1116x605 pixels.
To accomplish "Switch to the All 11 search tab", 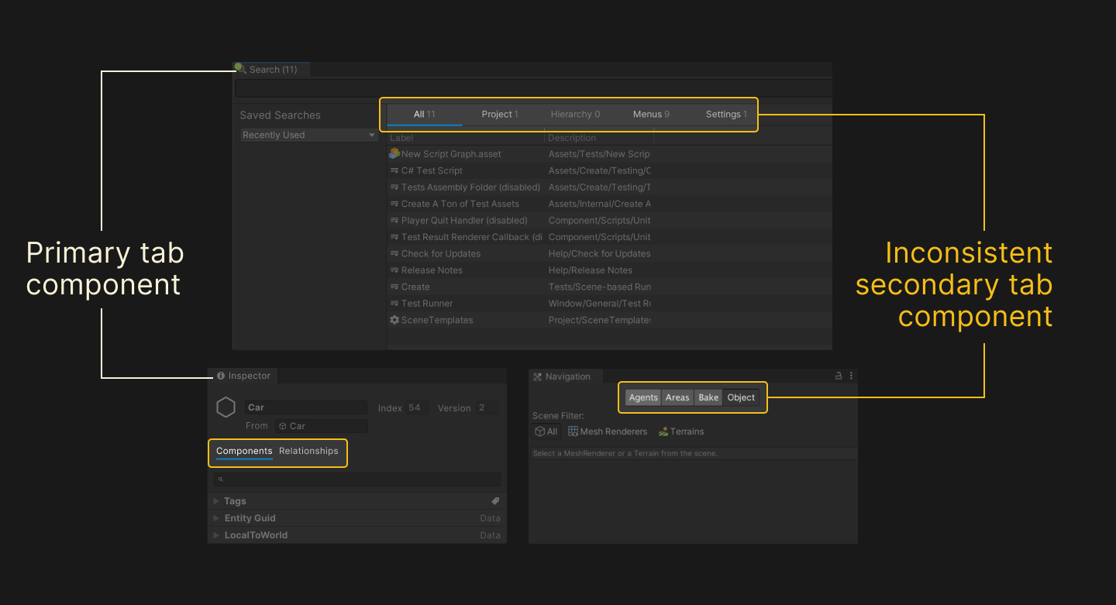I will tap(425, 114).
